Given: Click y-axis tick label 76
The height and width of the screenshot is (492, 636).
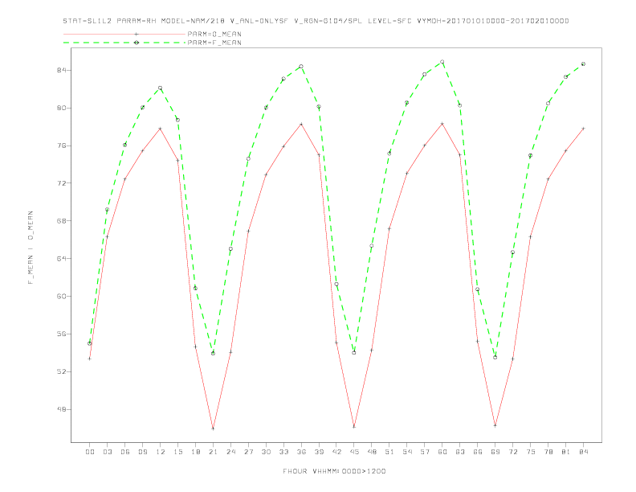Looking at the screenshot, I should pos(62,146).
